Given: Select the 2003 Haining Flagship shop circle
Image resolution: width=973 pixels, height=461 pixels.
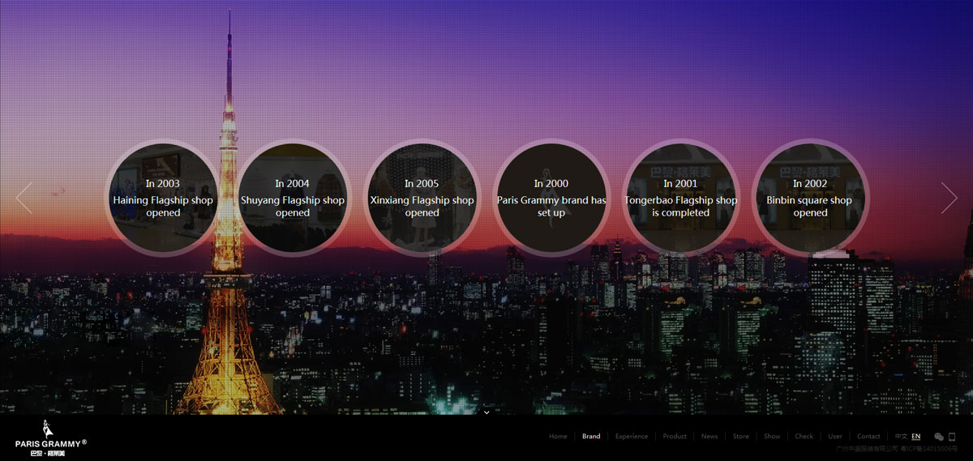Looking at the screenshot, I should 163,198.
